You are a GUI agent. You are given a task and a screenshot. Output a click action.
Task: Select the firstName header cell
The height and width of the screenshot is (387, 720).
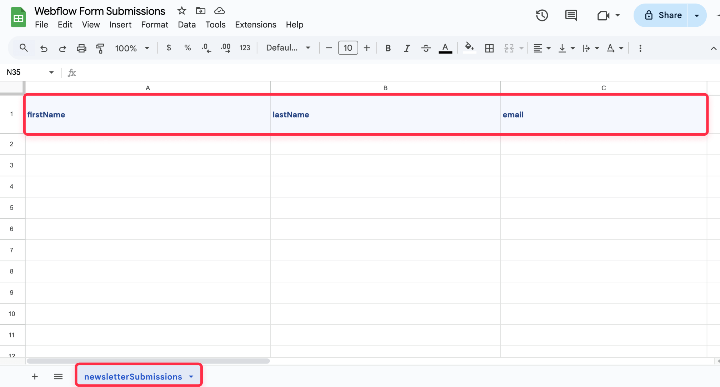point(148,114)
